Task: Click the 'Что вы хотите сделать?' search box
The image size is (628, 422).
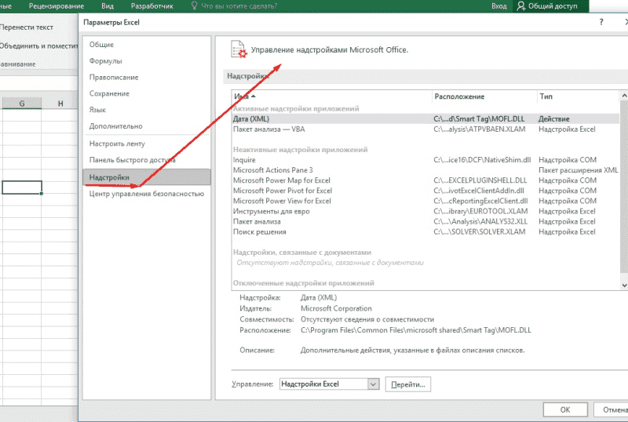Action: (x=239, y=6)
